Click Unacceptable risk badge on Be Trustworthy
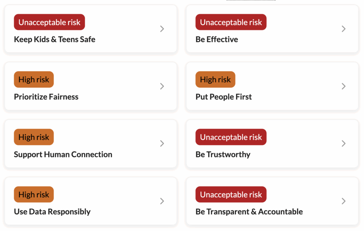This screenshot has width=364, height=231. [231, 137]
